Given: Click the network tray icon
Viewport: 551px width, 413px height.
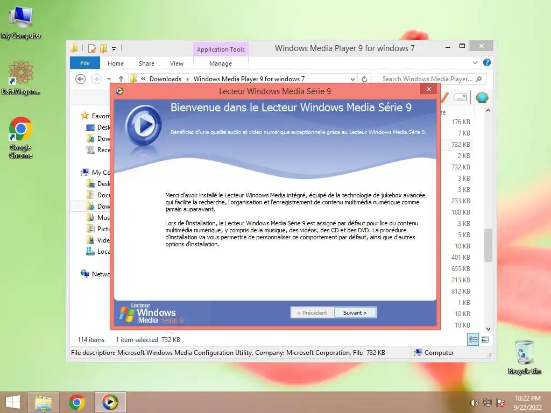Looking at the screenshot, I should click(488, 403).
